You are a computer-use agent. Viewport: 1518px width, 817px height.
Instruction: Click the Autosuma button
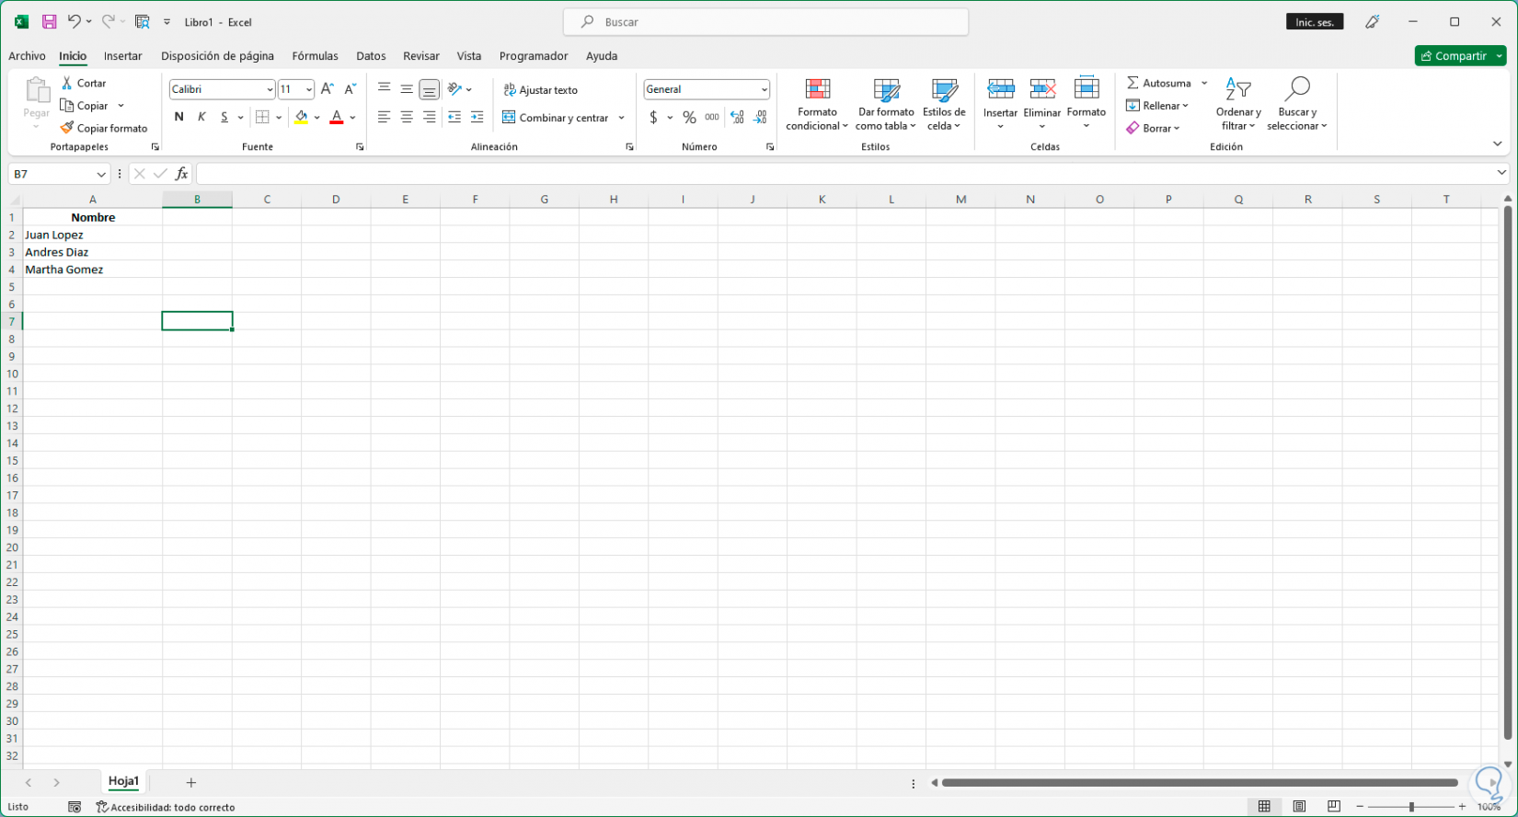point(1159,83)
